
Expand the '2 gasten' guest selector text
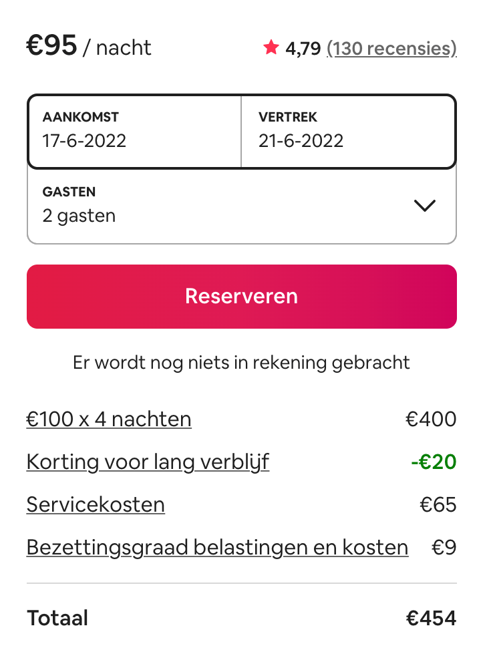tap(79, 216)
